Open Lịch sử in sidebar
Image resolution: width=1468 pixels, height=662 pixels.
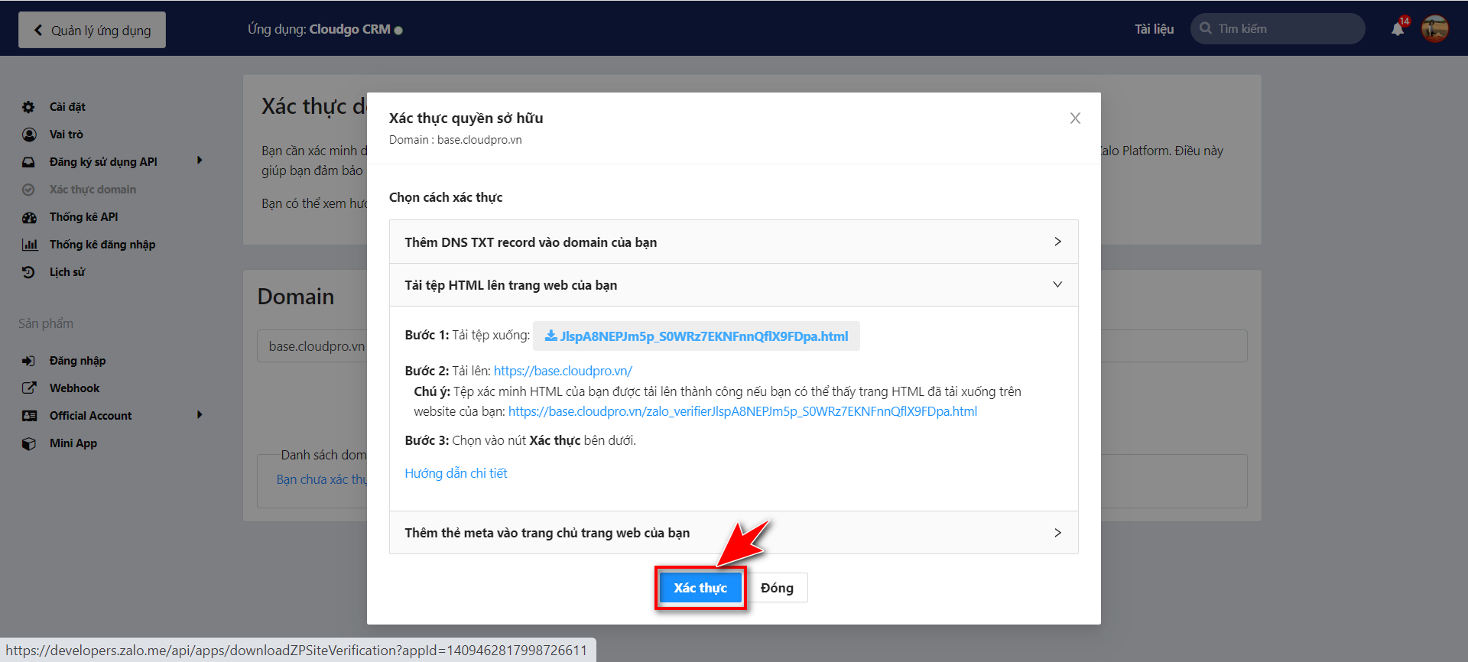67,272
